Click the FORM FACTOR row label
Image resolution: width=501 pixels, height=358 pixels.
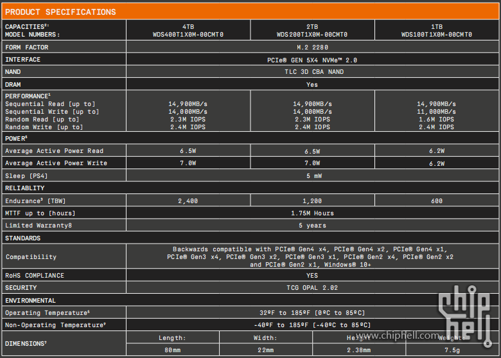click(27, 48)
